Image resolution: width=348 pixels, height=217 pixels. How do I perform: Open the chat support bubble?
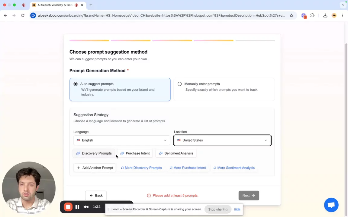(331, 205)
